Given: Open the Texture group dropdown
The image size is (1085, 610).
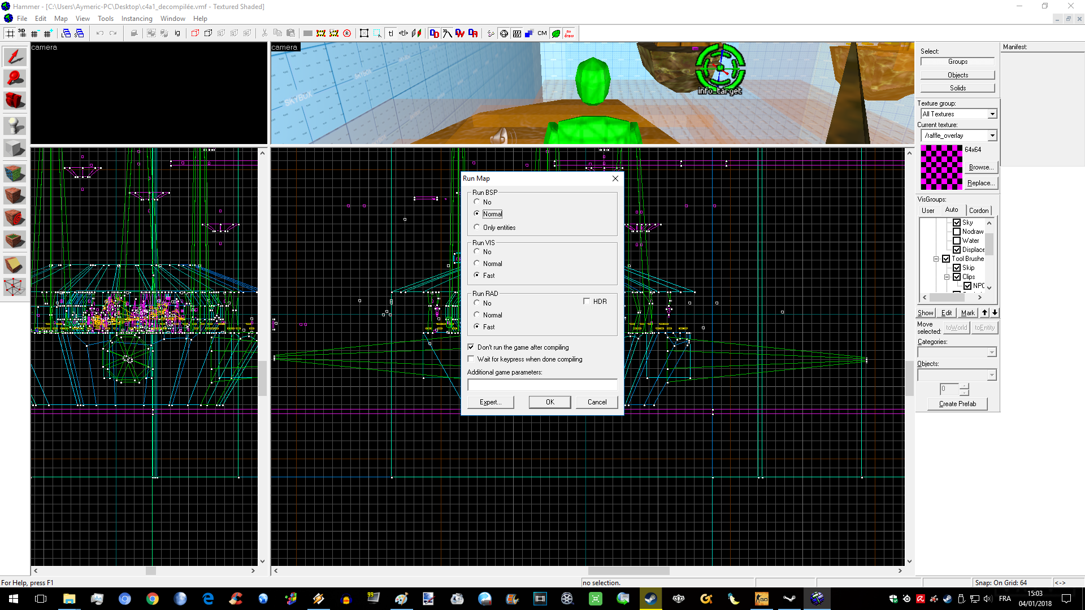Looking at the screenshot, I should (992, 114).
